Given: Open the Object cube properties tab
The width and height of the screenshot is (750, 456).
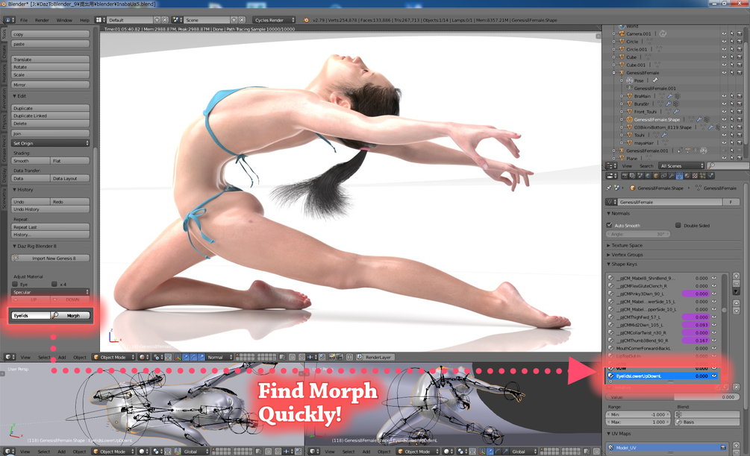Looking at the screenshot, I should coord(656,176).
